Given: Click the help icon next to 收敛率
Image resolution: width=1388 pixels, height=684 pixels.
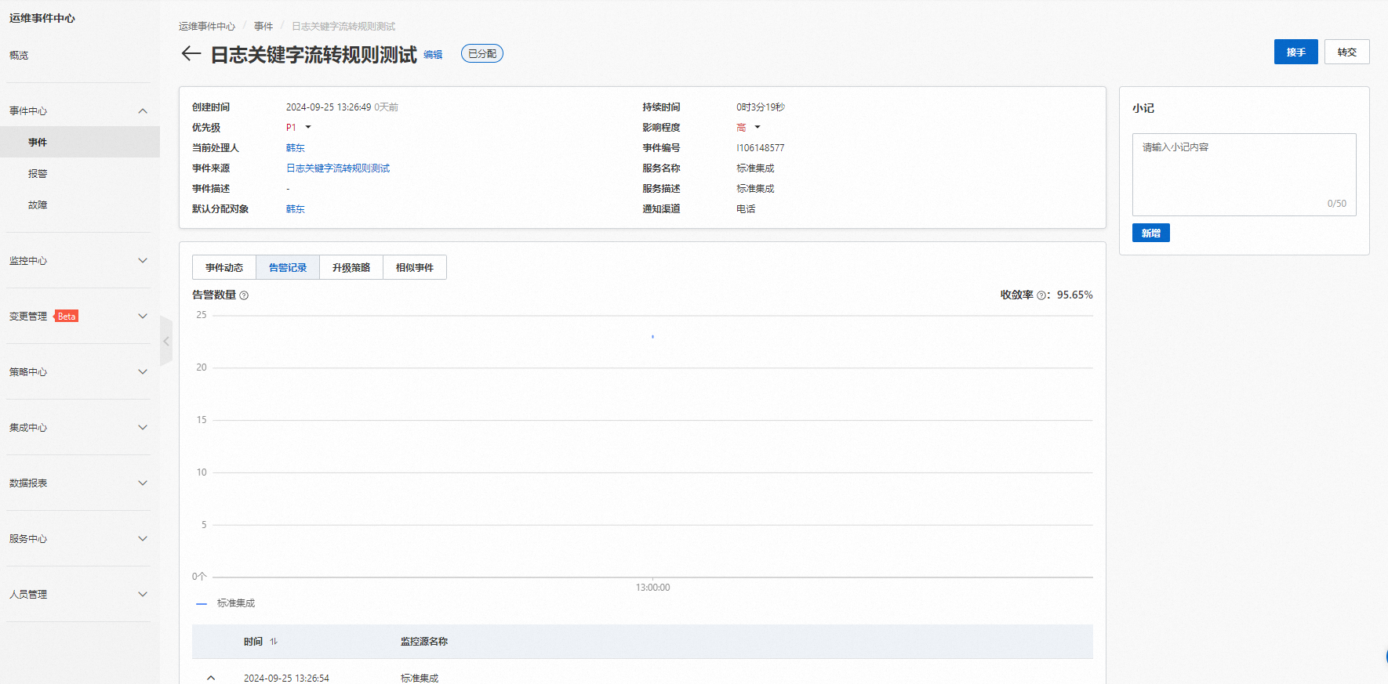Looking at the screenshot, I should click(x=1041, y=295).
